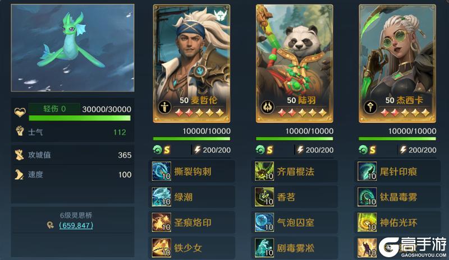Select the 杰西卡 hero card

(397, 63)
